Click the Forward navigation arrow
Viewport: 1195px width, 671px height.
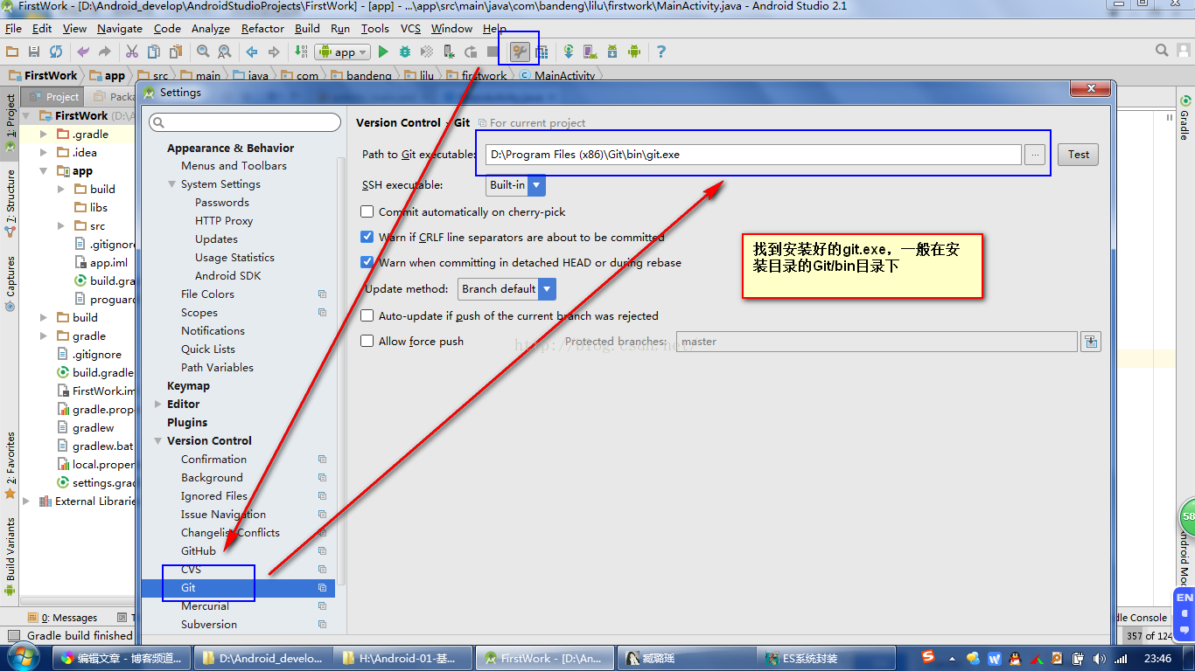point(273,52)
